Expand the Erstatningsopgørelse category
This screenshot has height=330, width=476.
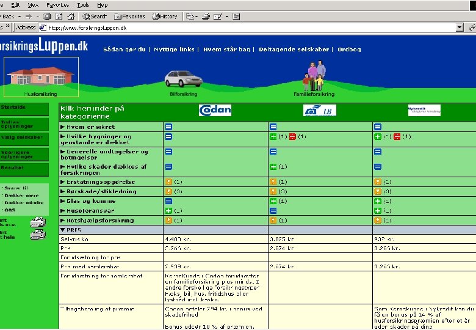click(98, 182)
